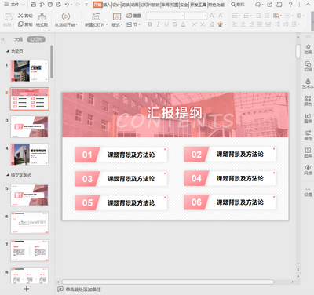This screenshot has height=295, width=314.
Task: Click the 复制 copy icon
Action: 20,24
